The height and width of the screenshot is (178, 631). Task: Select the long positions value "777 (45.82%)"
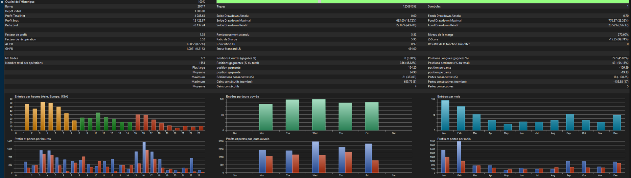[x=620, y=58]
